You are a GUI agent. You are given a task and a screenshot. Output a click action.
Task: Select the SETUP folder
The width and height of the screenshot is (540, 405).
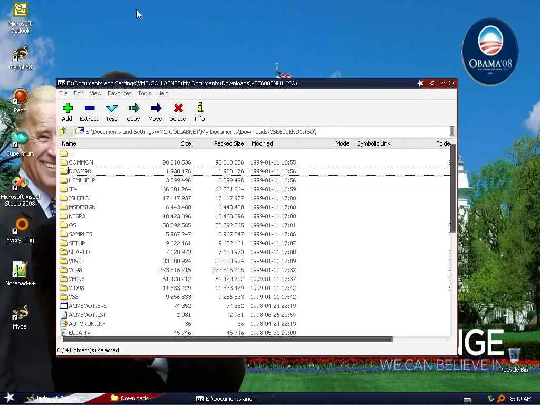point(73,243)
